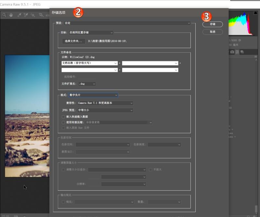Click the 起始编号 input field
Screen dimensions: 260x217
[87, 77]
